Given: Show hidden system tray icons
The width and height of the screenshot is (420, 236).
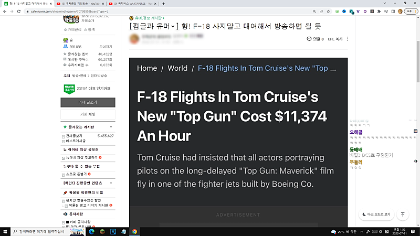Looking at the screenshot, I should click(361, 232).
